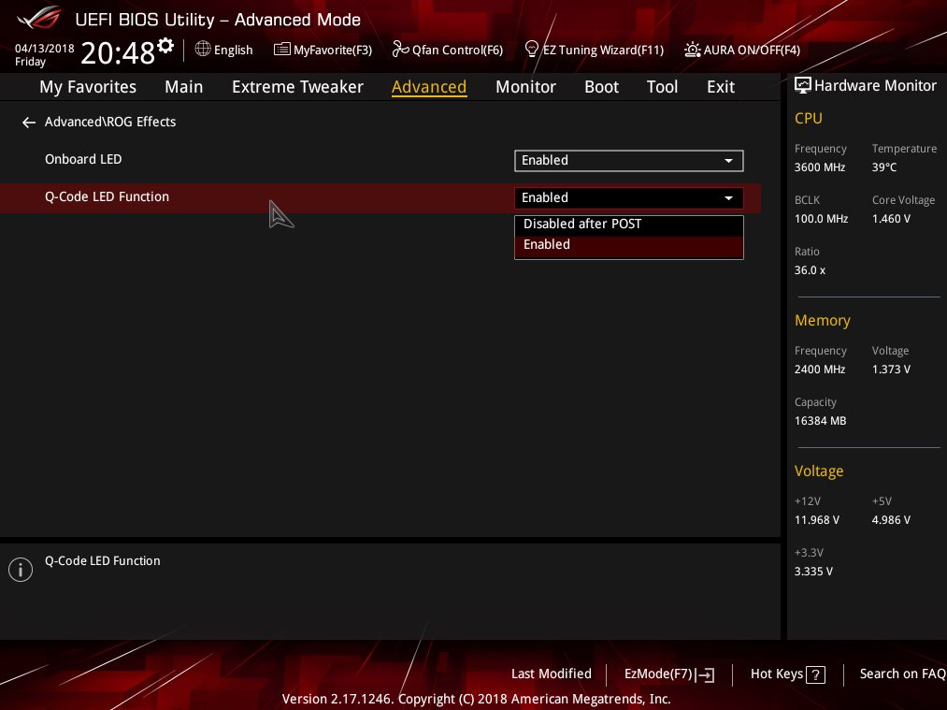Open the Main tab
The image size is (947, 710).
pyautogui.click(x=183, y=87)
